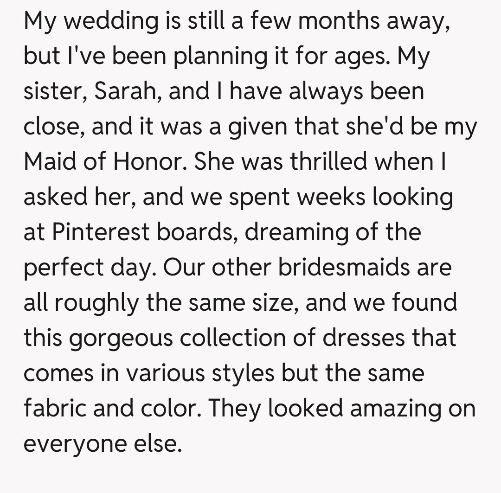Click the final words 'everyone else.'
Viewport: 501px width, 493px height.
click(x=102, y=443)
